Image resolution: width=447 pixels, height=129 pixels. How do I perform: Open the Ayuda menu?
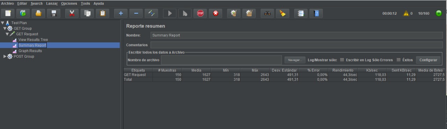pyautogui.click(x=99, y=3)
